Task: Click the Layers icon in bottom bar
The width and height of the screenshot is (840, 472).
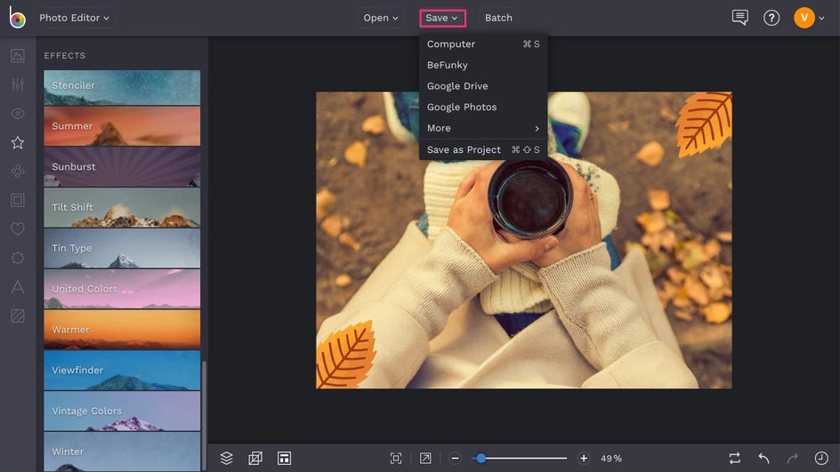Action: pyautogui.click(x=227, y=458)
